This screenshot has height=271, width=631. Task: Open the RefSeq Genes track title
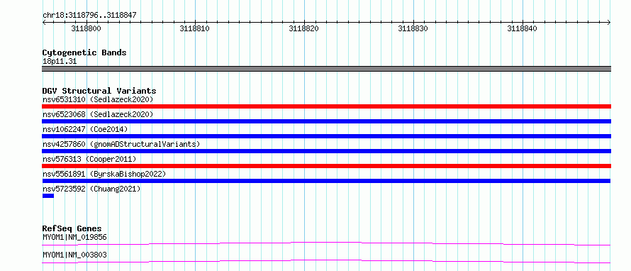(72, 229)
